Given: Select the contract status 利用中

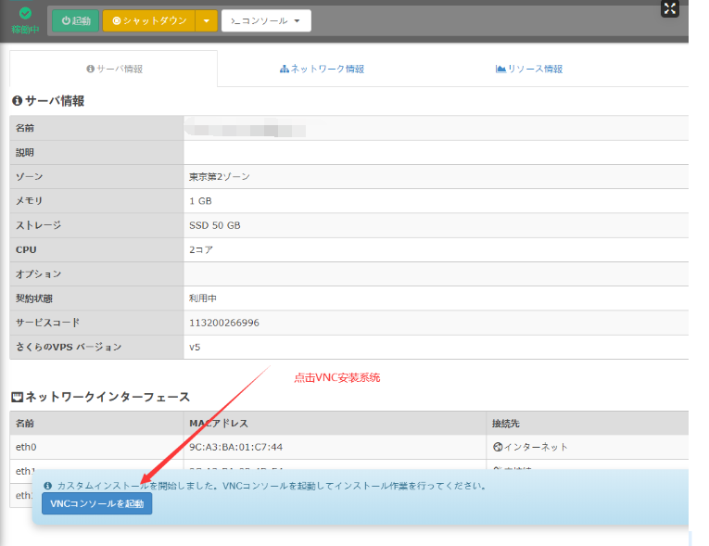Looking at the screenshot, I should point(203,298).
